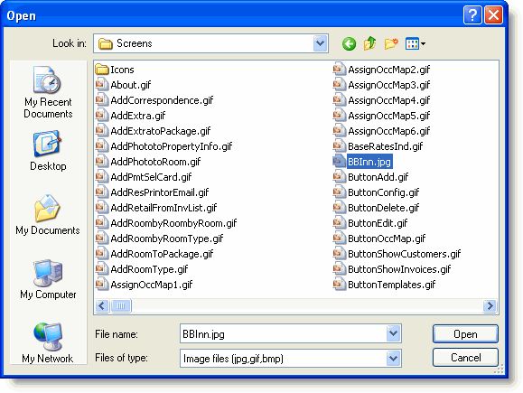
Task: Select the AddCorrespondence.gif file icon
Action: click(x=101, y=100)
